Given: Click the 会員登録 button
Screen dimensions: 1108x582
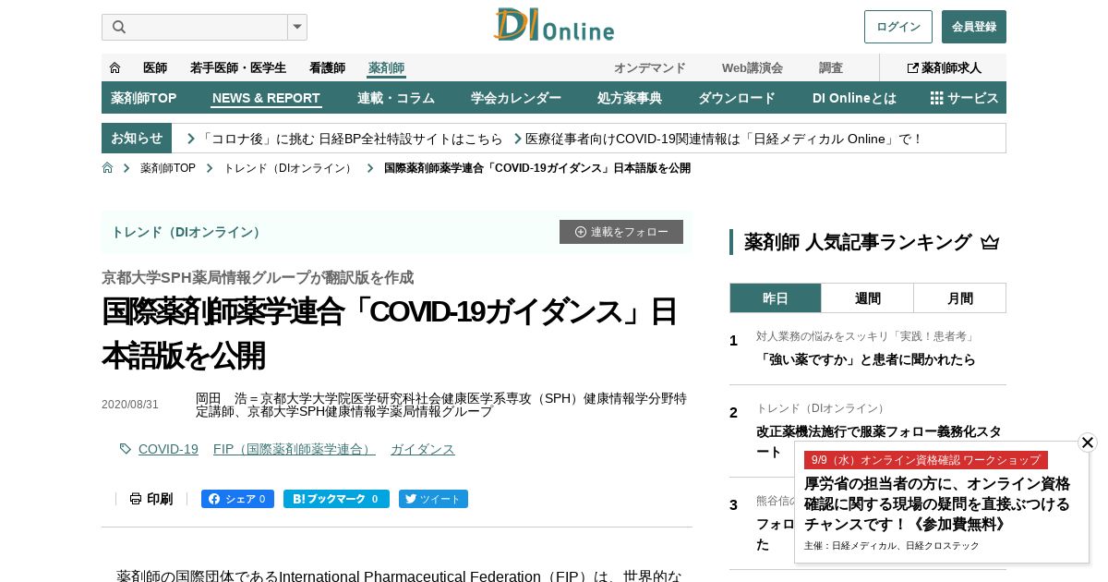Looking at the screenshot, I should [x=974, y=27].
